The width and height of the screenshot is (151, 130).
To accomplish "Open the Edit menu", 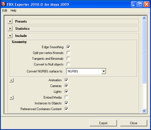I will click(x=5, y=10).
